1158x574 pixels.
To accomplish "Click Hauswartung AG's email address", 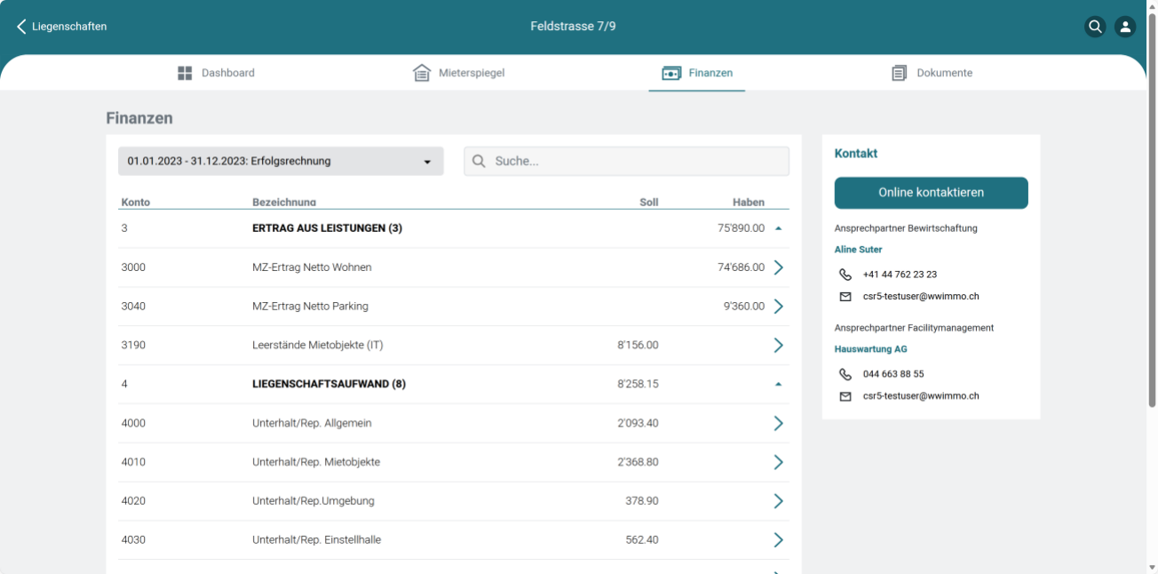I will click(x=921, y=396).
